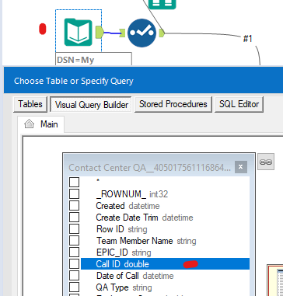The width and height of the screenshot is (283, 296).
Task: Click the Select tool output anchor
Action: point(162,33)
